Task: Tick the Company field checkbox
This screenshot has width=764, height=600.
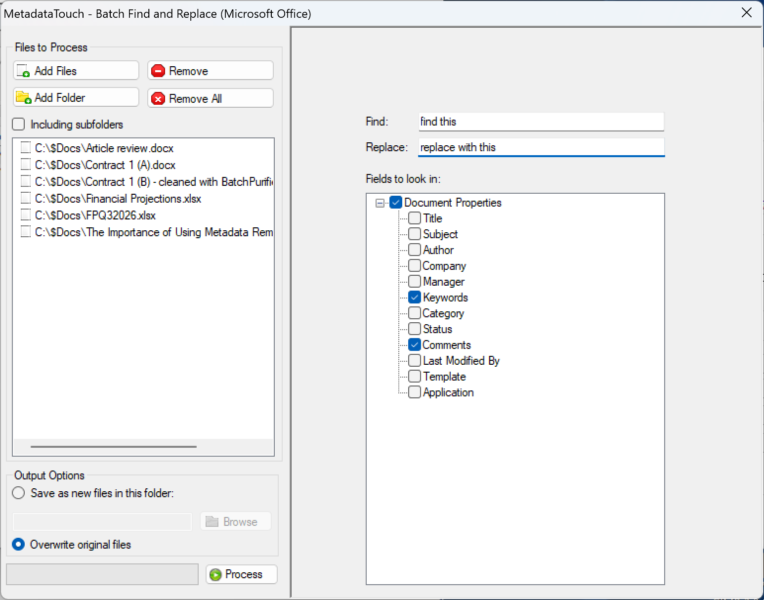Action: [415, 265]
